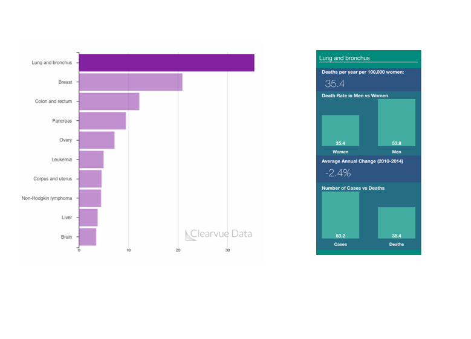Image resolution: width=471 pixels, height=339 pixels.
Task: Click the Lung and bronchus bar
Action: pyautogui.click(x=166, y=63)
